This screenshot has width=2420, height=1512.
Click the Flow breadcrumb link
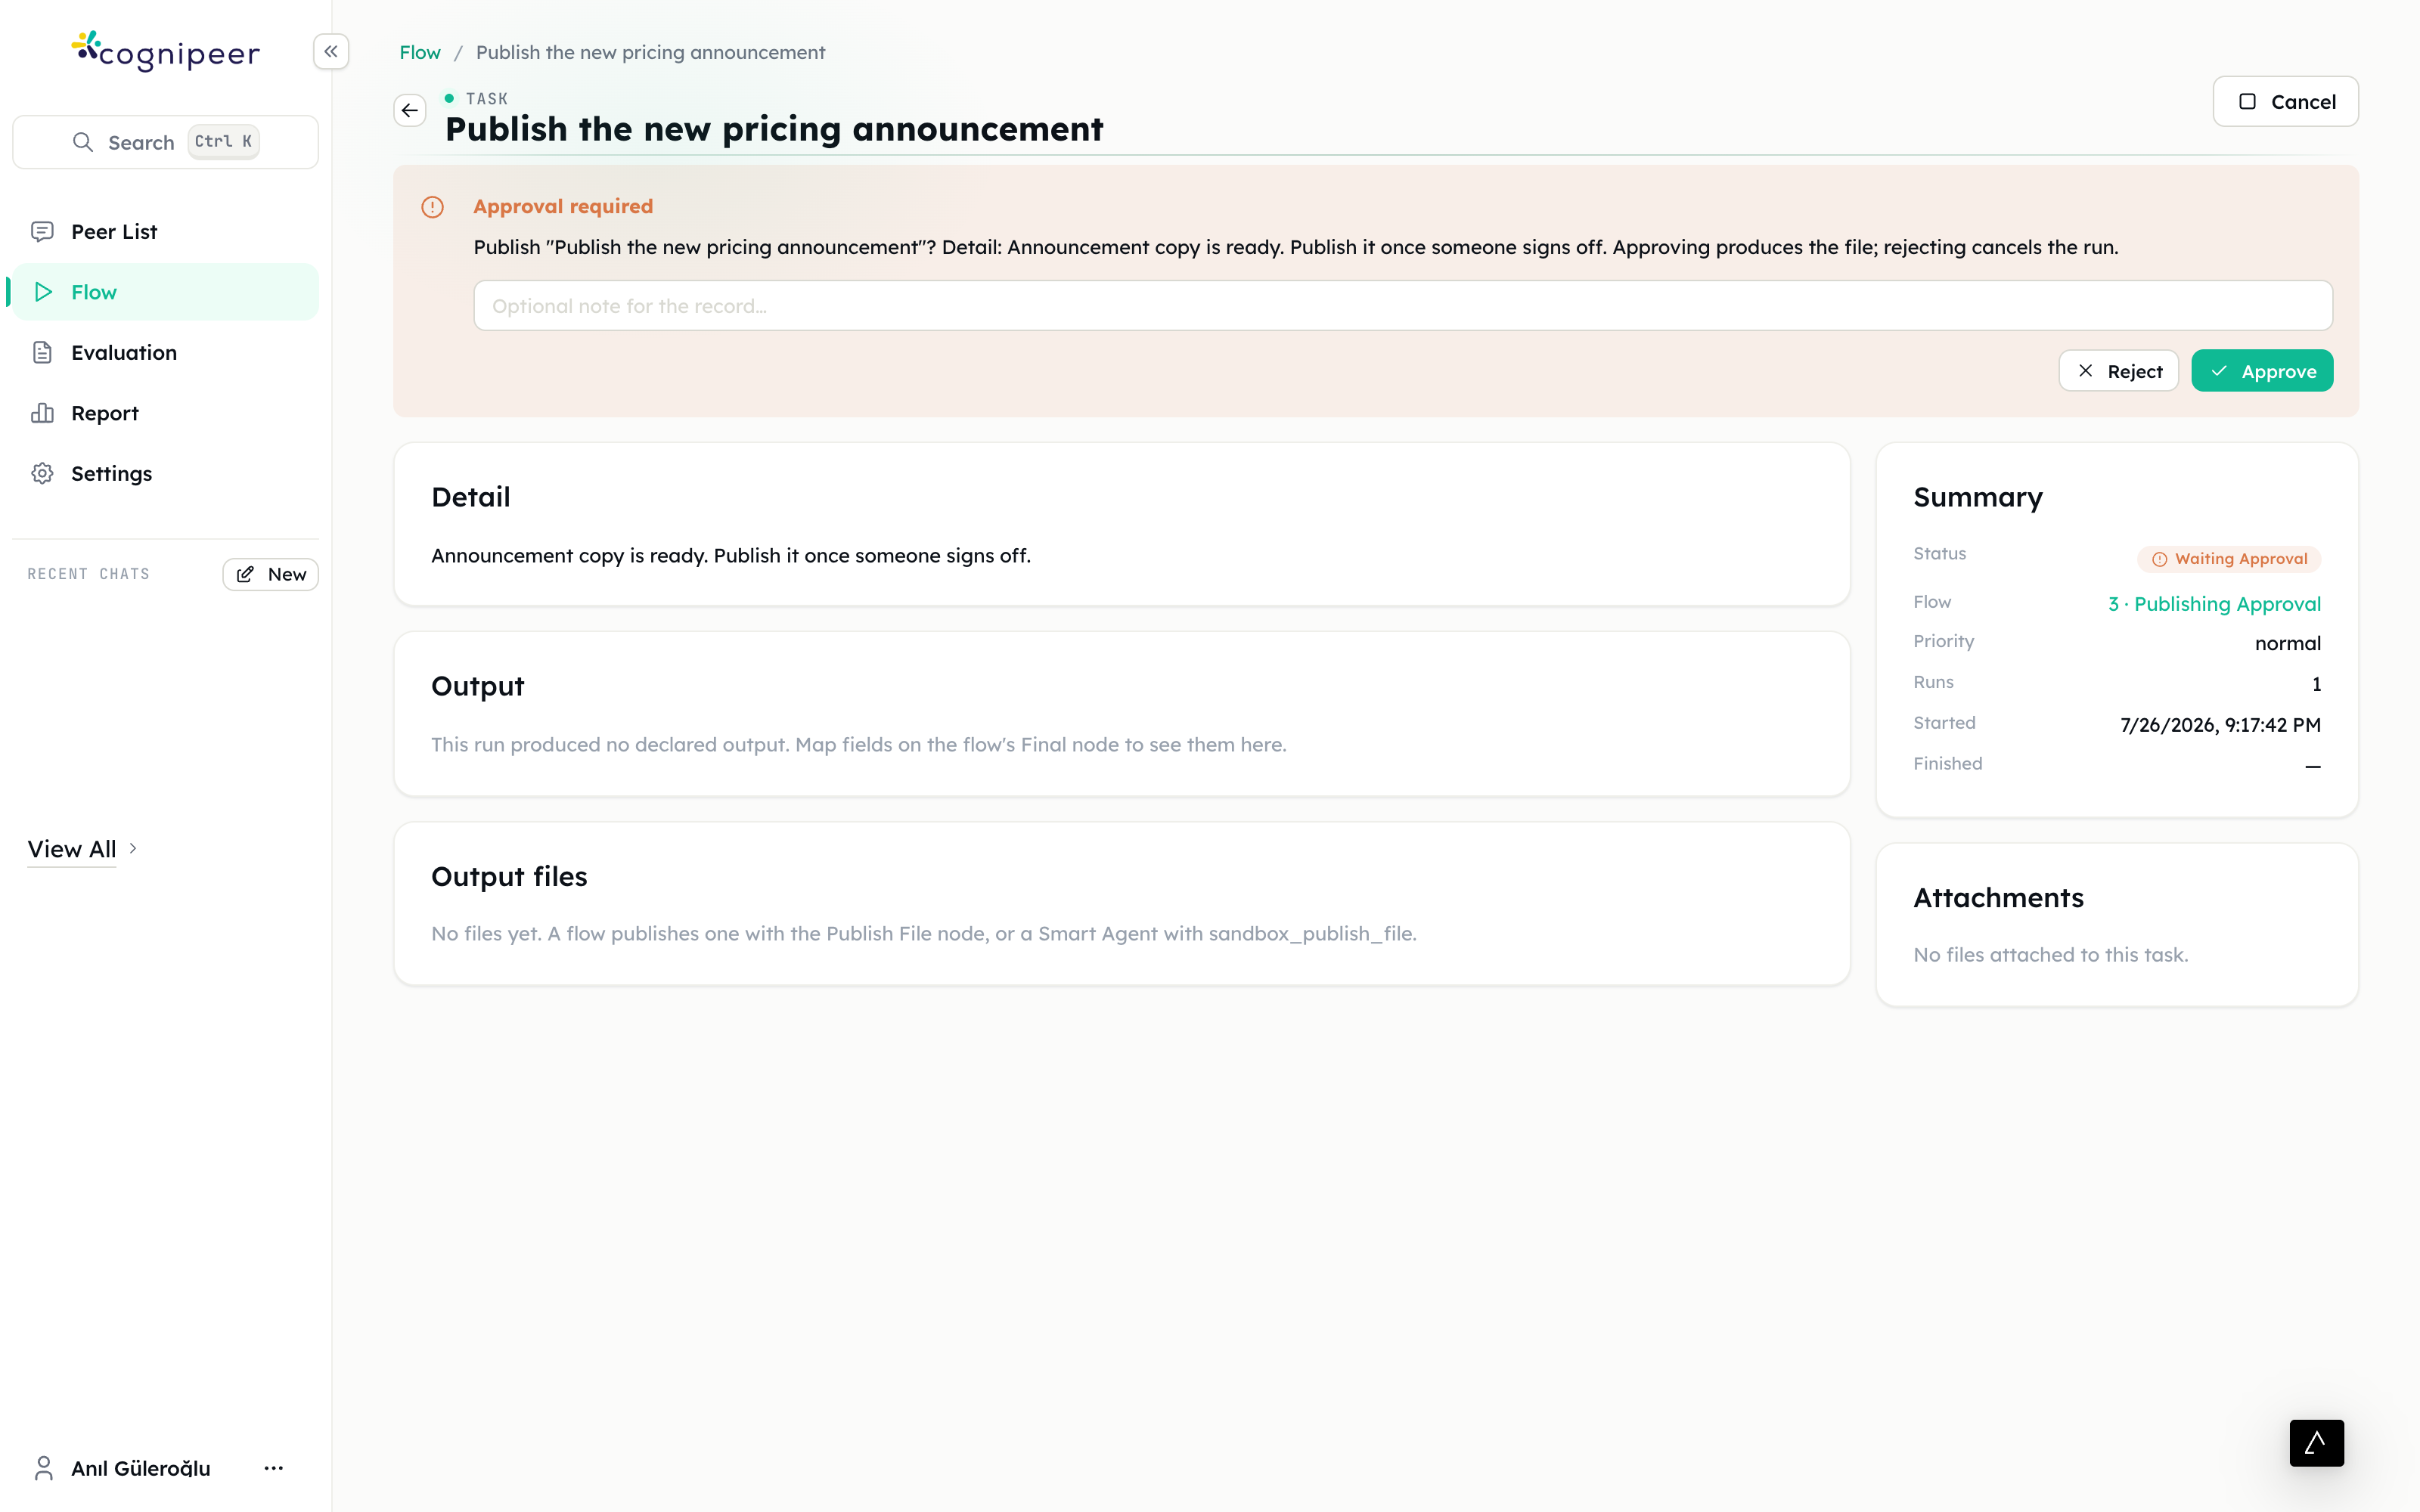pos(420,52)
